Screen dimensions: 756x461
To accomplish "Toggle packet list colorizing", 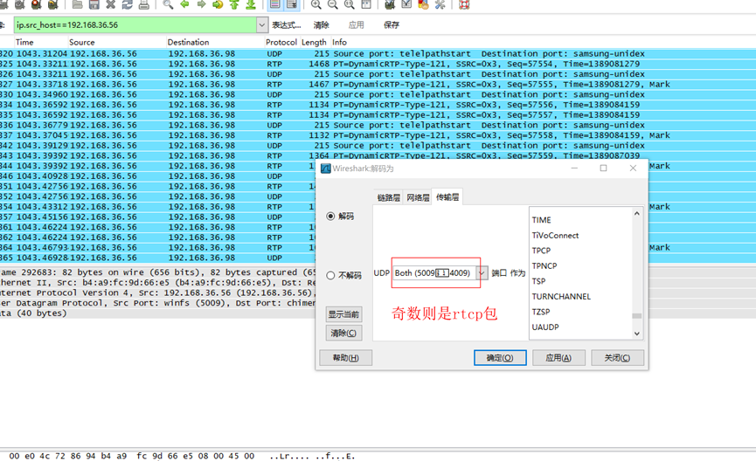I will [x=274, y=4].
